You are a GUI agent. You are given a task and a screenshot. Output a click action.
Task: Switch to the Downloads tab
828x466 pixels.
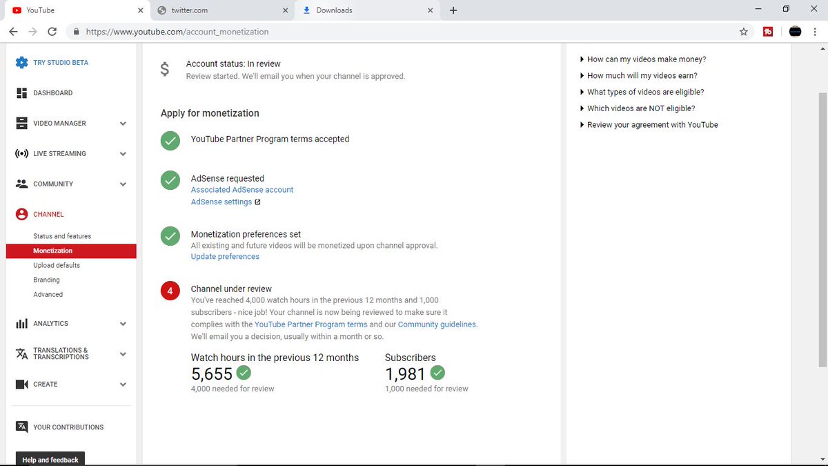pos(367,10)
